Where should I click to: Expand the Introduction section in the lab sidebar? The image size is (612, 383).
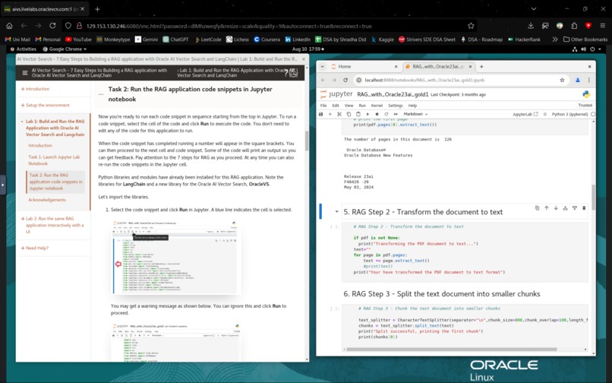coord(36,89)
